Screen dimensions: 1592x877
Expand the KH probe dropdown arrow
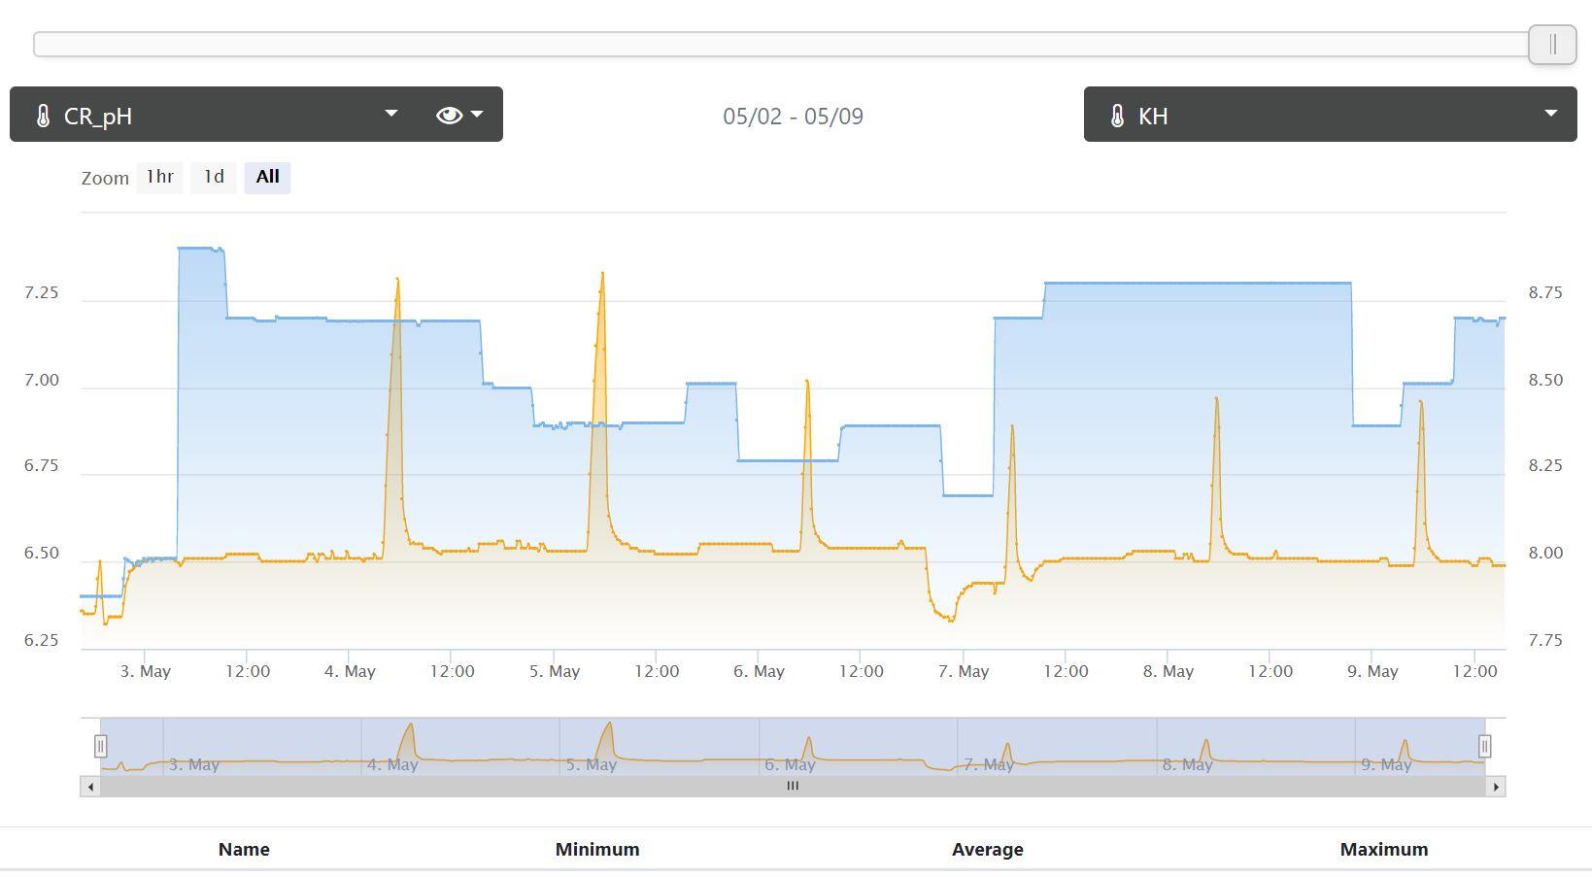pos(1550,114)
